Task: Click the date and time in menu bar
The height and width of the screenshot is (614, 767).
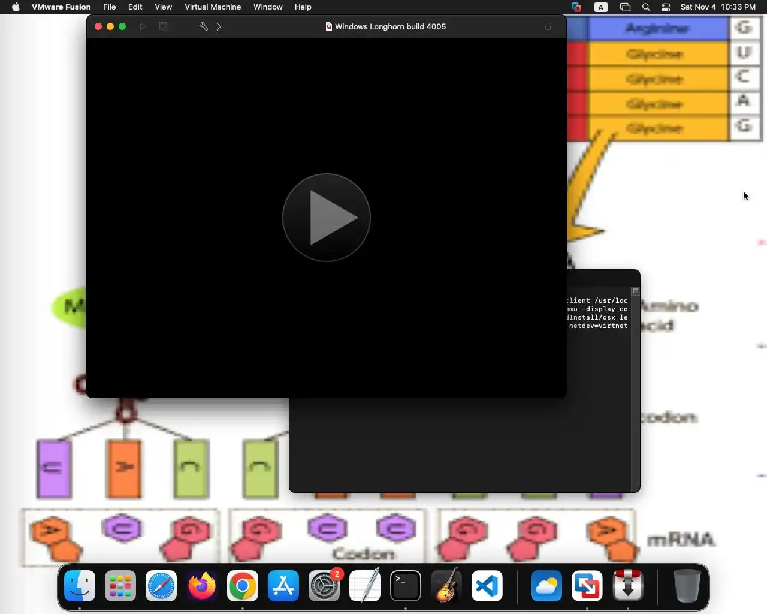Action: point(718,7)
